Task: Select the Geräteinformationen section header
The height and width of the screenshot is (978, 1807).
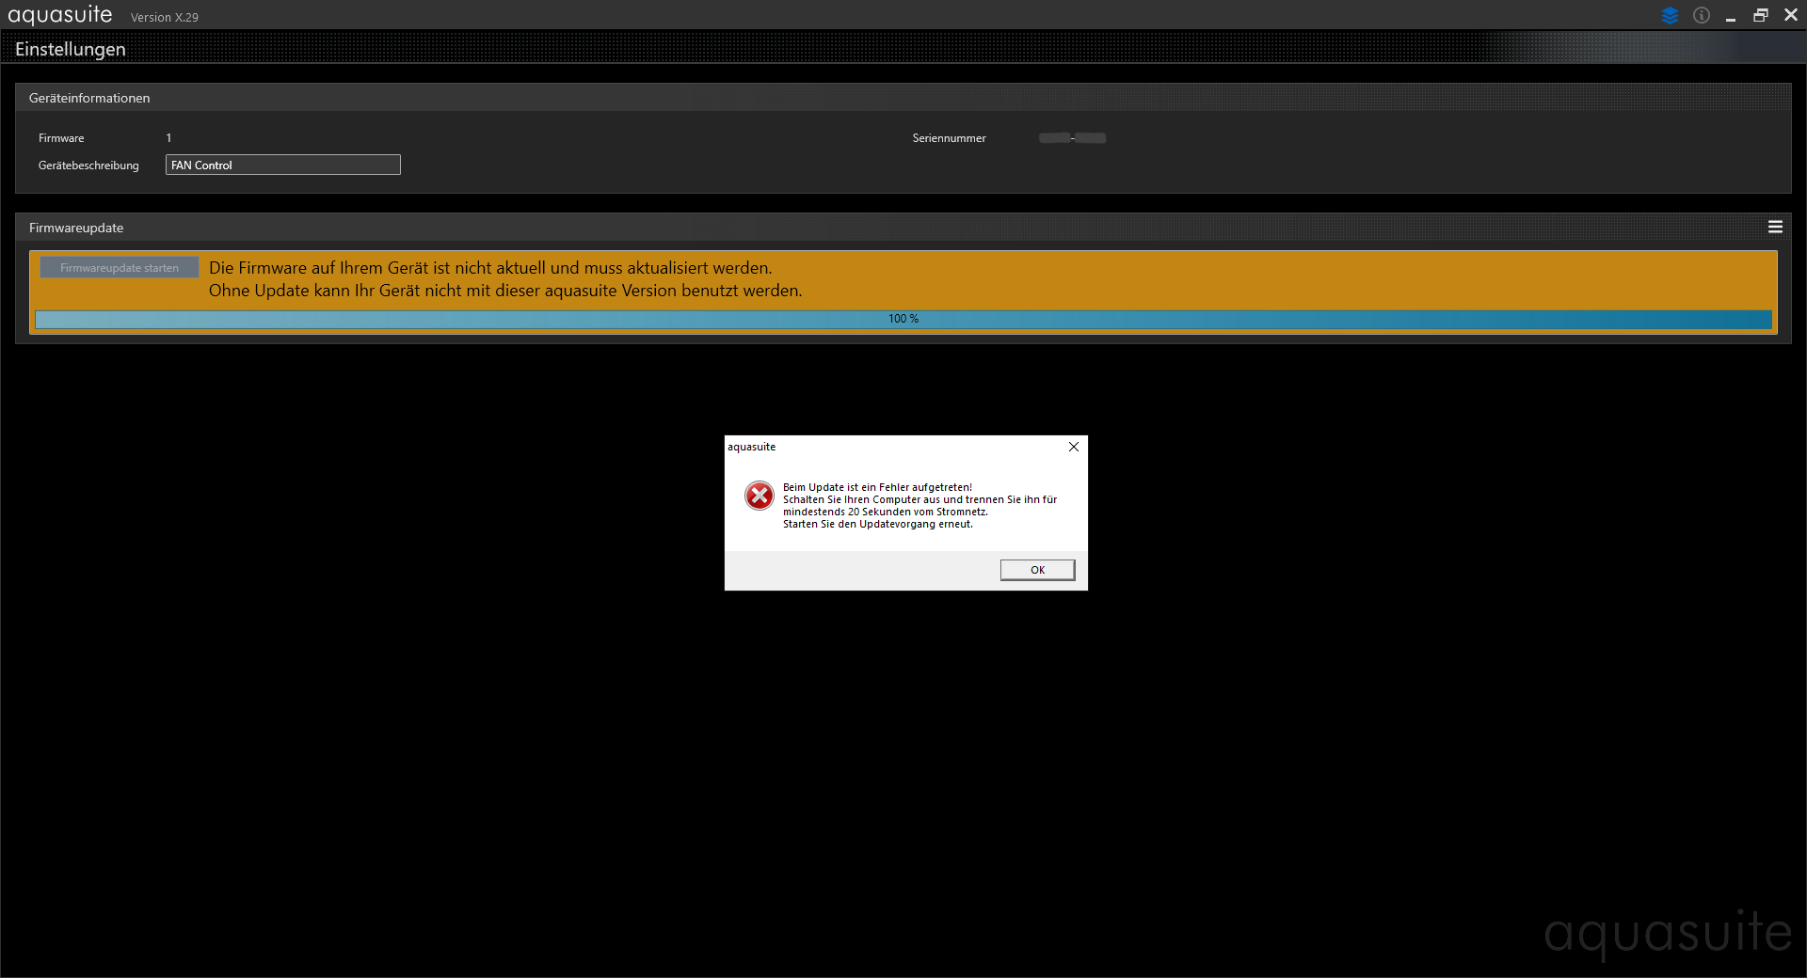Action: (89, 98)
